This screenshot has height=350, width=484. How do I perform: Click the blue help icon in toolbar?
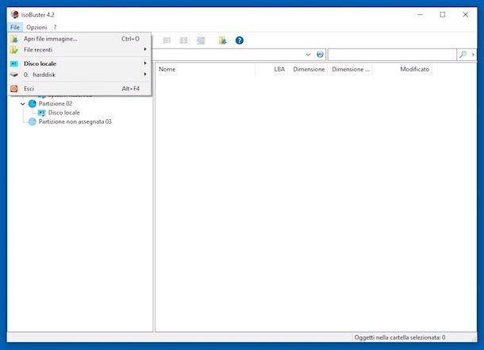click(239, 40)
